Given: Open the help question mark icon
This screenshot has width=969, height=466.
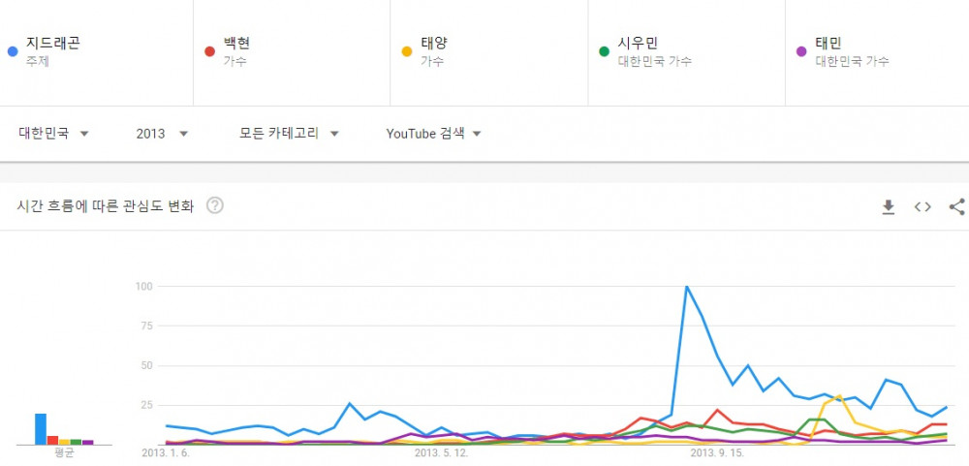Looking at the screenshot, I should tap(214, 205).
